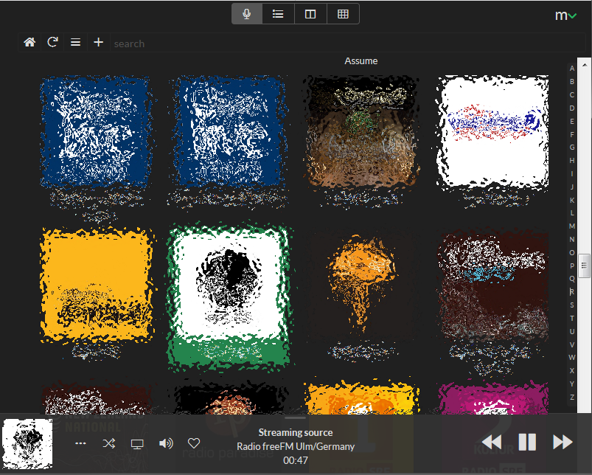Select the split column view button

tap(310, 14)
